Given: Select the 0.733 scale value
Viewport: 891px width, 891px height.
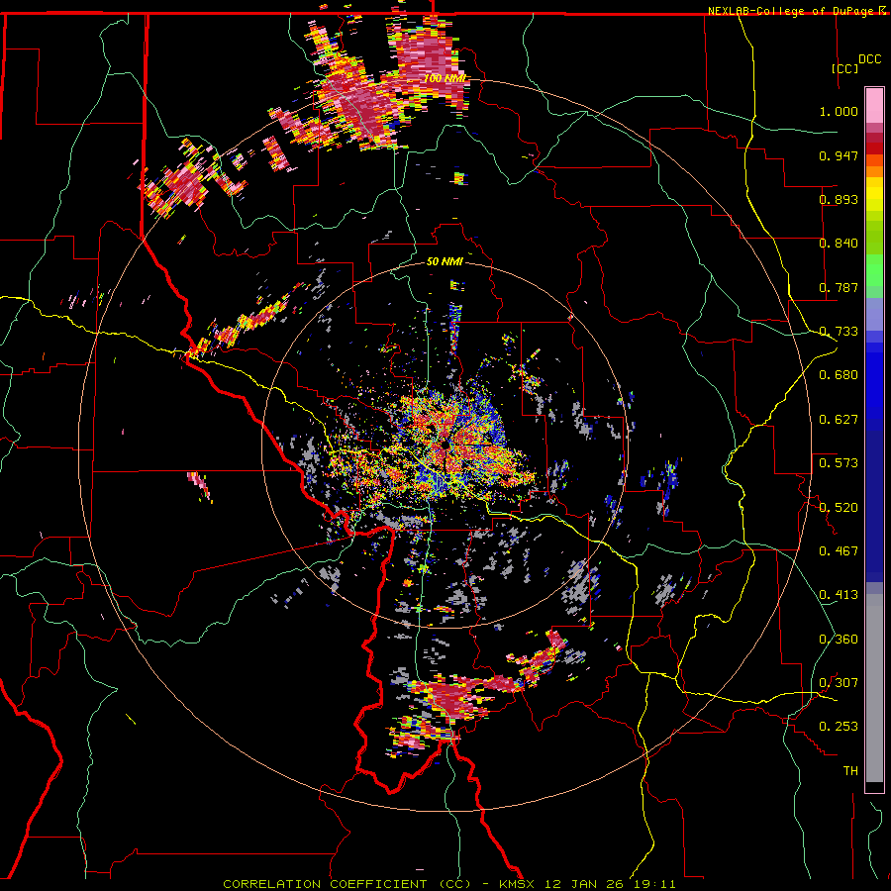Looking at the screenshot, I should pyautogui.click(x=839, y=332).
